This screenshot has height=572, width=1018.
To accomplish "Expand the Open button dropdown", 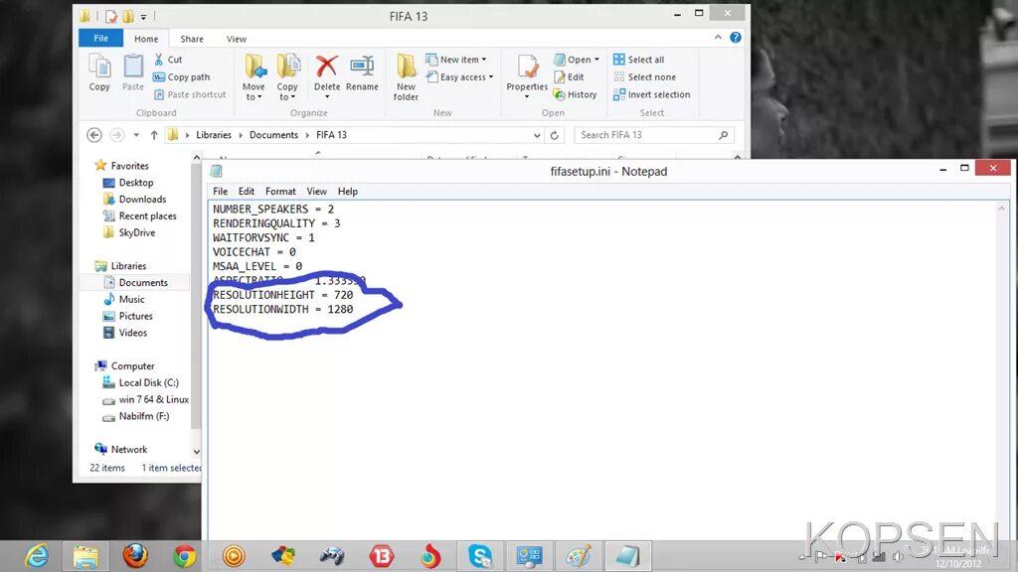I will 596,59.
